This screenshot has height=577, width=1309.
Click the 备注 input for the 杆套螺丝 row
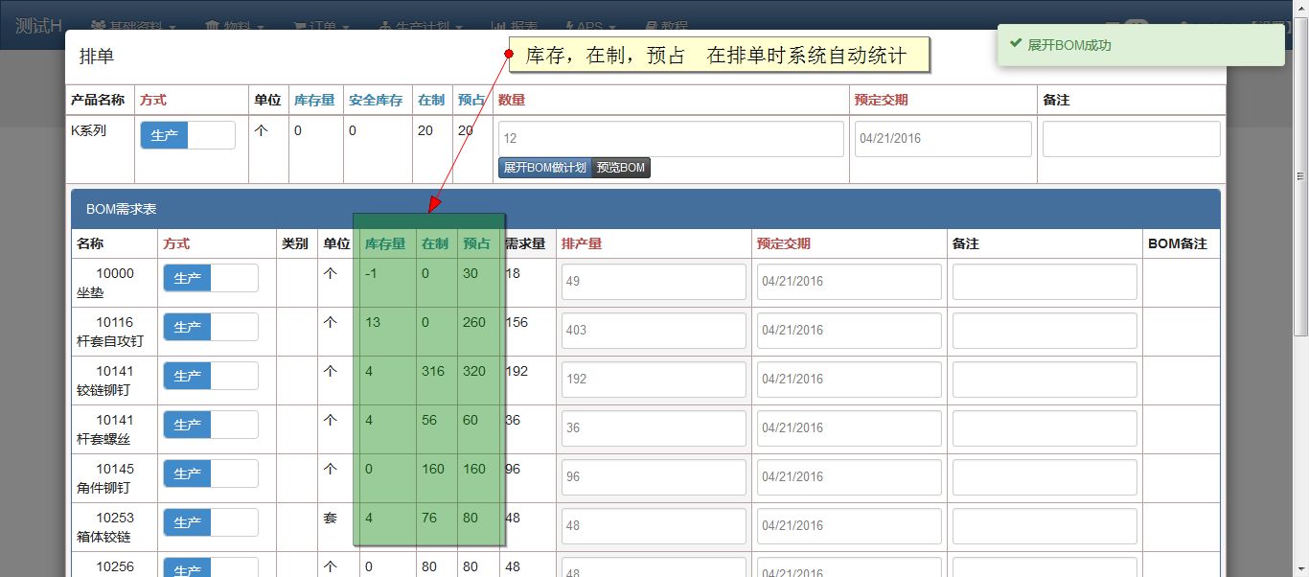pos(1045,428)
